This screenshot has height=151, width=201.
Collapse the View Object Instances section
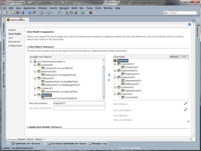coord(28,47)
